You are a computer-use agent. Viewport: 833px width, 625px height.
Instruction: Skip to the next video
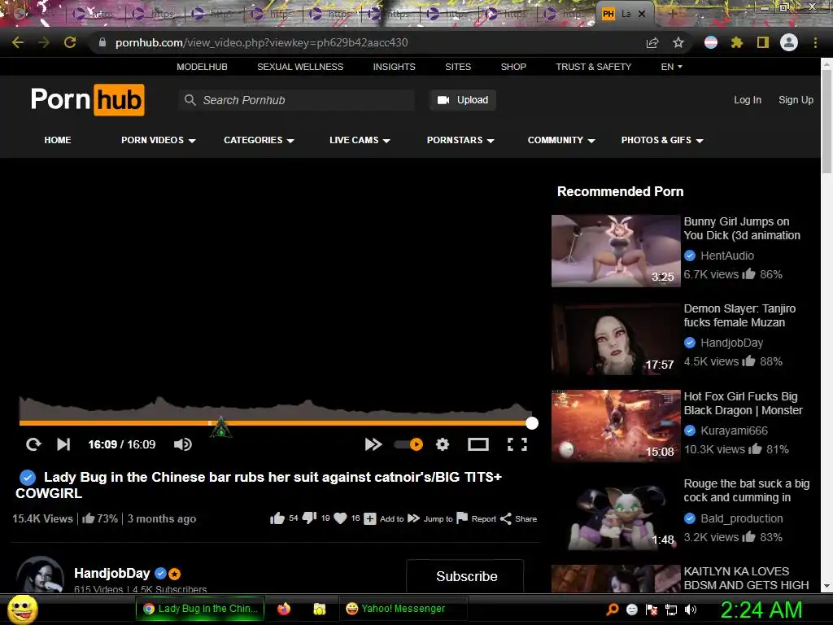[x=63, y=444]
